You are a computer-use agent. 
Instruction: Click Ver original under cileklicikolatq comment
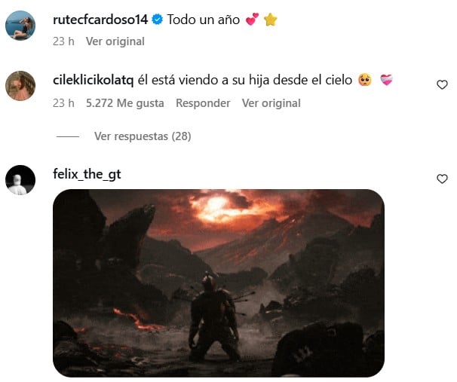pos(271,103)
